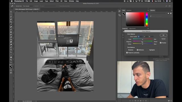
Task: Switch to the Swatches tab
Action: click(x=129, y=10)
